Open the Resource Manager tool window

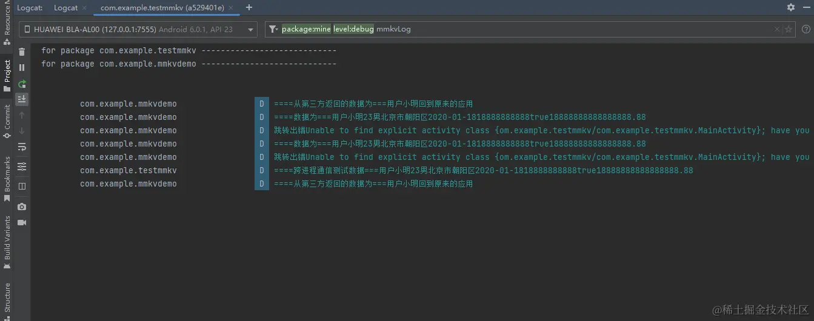click(x=7, y=22)
